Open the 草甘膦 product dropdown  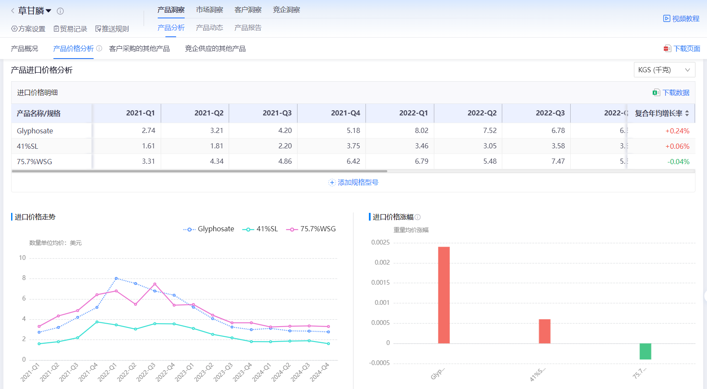tap(35, 11)
